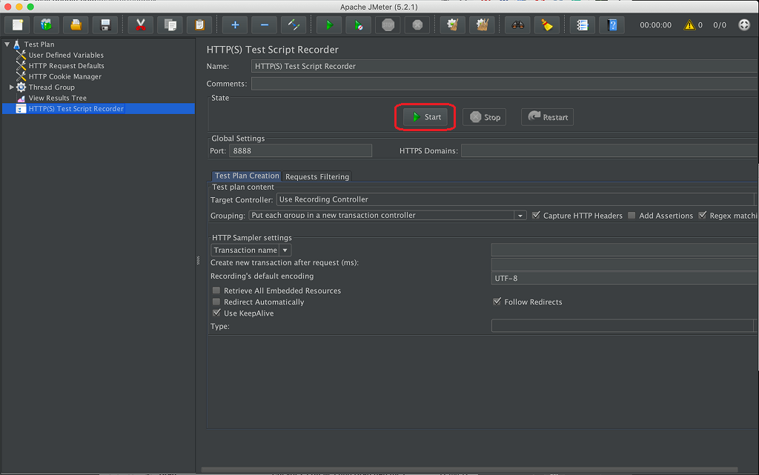
Task: Click the Copy toolbar icon
Action: [x=170, y=25]
